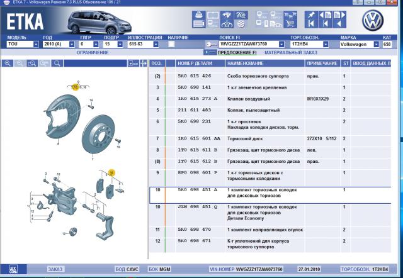The height and width of the screenshot is (278, 403).
Task: Click the brake disc in the illustration
Action: [98, 134]
